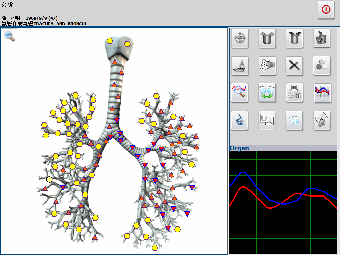This screenshot has height=255, width=340.
Task: Click the three hexagons icon
Action: (322, 65)
